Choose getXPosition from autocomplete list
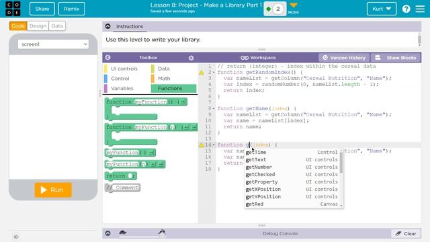This screenshot has width=430, height=242. 292,190
